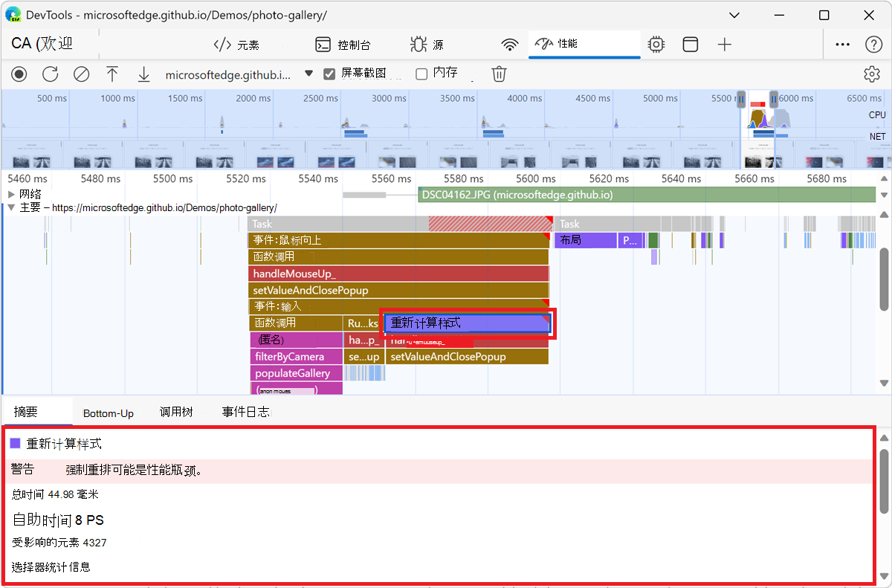Image resolution: width=892 pixels, height=588 pixels.
Task: Select the 重新计算样式 flame chart entry
Action: (x=467, y=323)
